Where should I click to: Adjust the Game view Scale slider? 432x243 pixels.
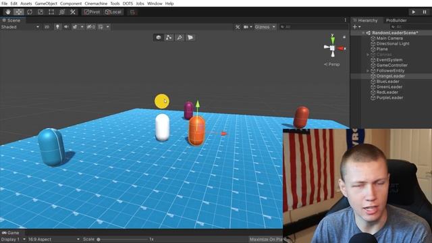pyautogui.click(x=123, y=240)
